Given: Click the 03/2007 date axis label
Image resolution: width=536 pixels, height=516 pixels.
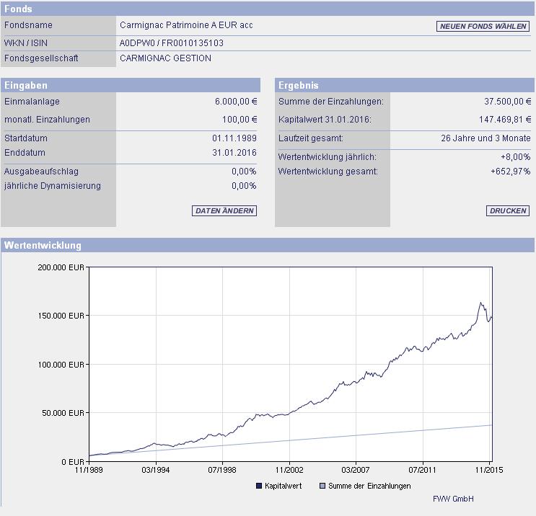Looking at the screenshot, I should pyautogui.click(x=356, y=470).
